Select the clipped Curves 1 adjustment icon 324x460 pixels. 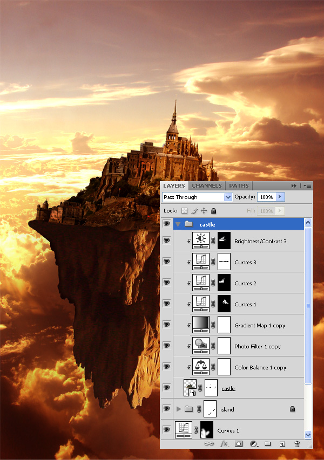(201, 304)
